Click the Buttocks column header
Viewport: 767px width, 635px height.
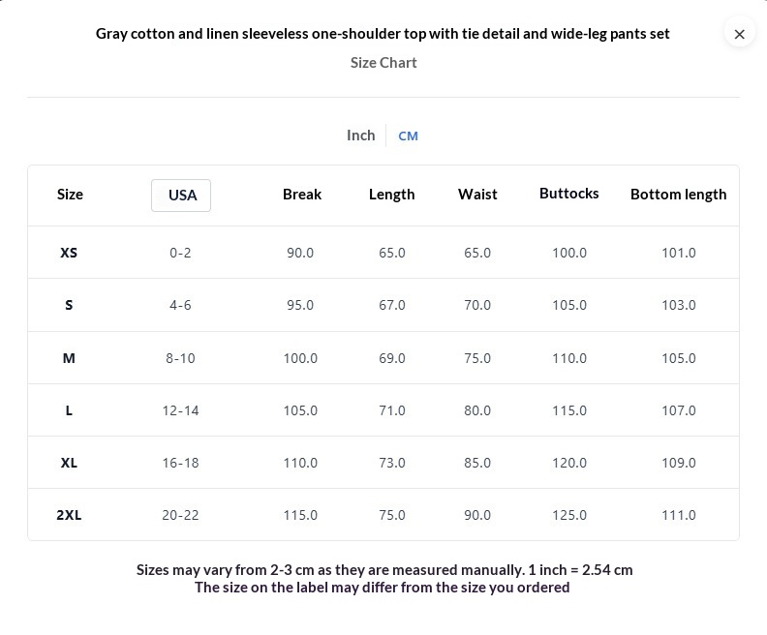568,194
